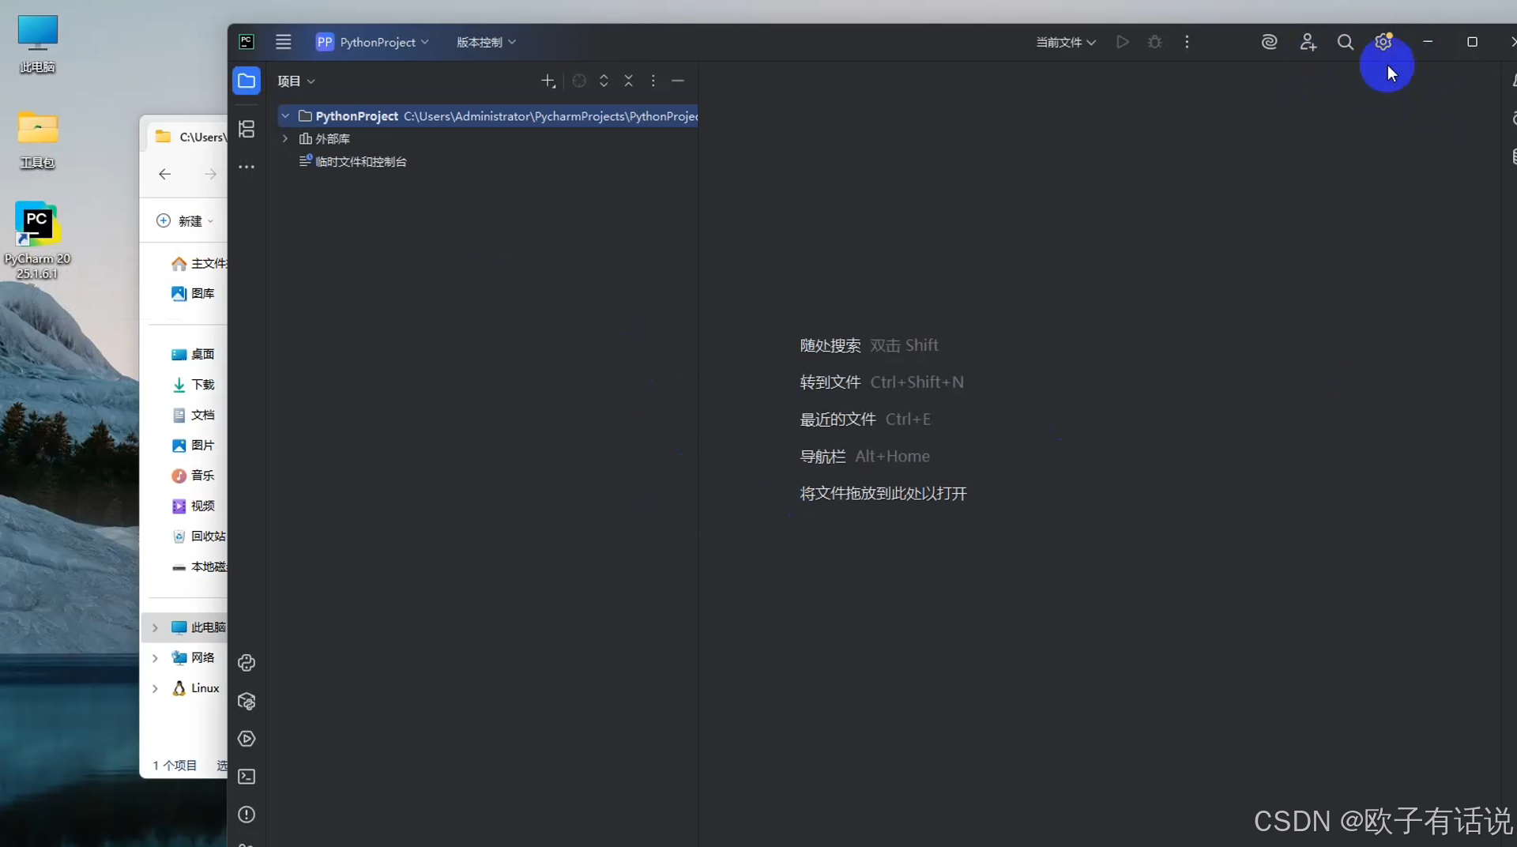
Task: Click the locate opened file target icon
Action: (579, 81)
